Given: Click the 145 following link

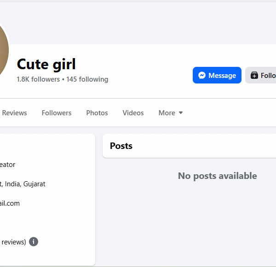Looking at the screenshot, I should (87, 79).
